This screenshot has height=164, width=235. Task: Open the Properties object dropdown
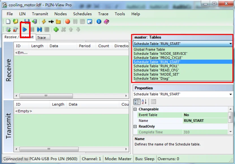coord(230,94)
